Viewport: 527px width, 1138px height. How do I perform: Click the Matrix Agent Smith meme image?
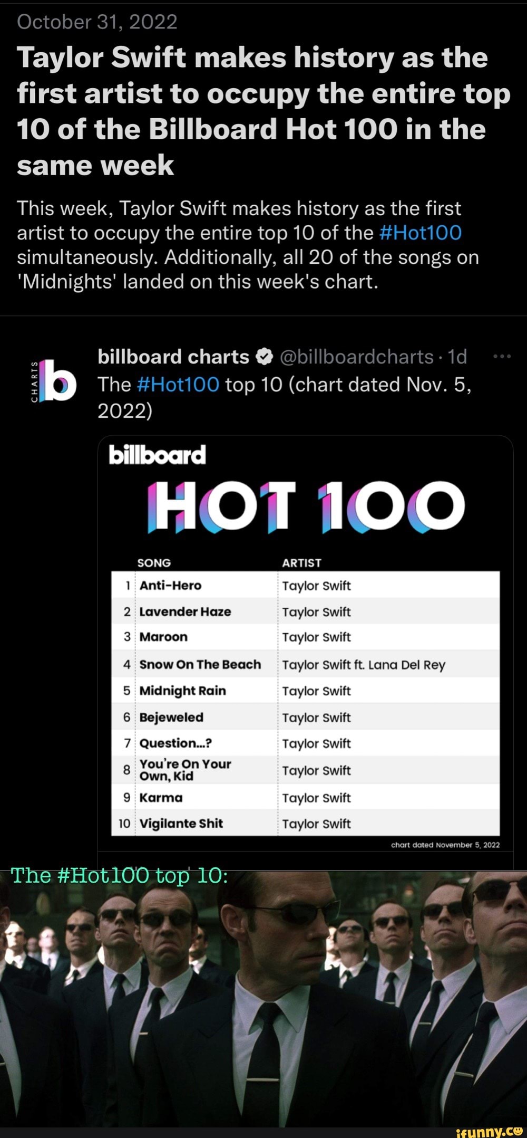[263, 997]
